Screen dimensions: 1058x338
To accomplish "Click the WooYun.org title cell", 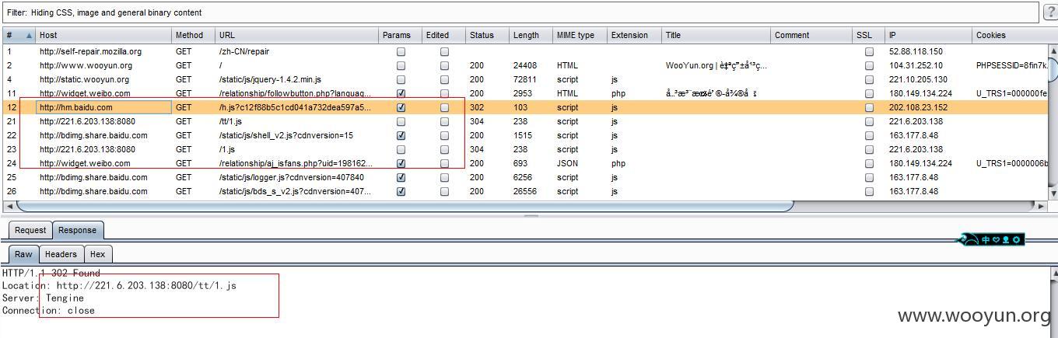I will click(716, 65).
